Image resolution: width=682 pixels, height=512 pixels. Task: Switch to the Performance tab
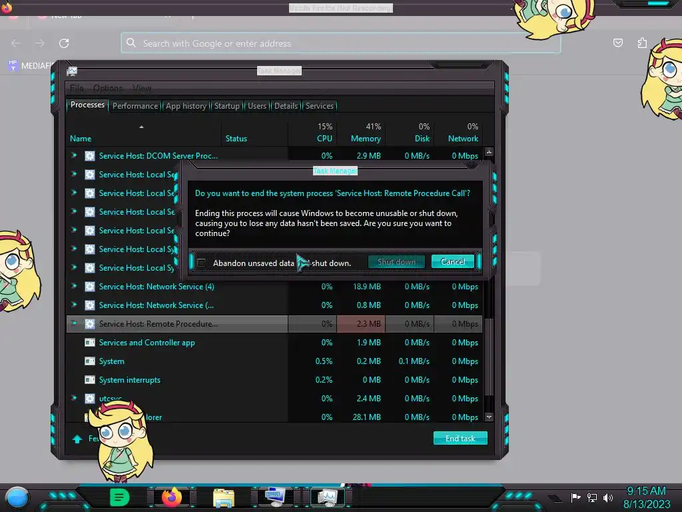click(x=135, y=106)
